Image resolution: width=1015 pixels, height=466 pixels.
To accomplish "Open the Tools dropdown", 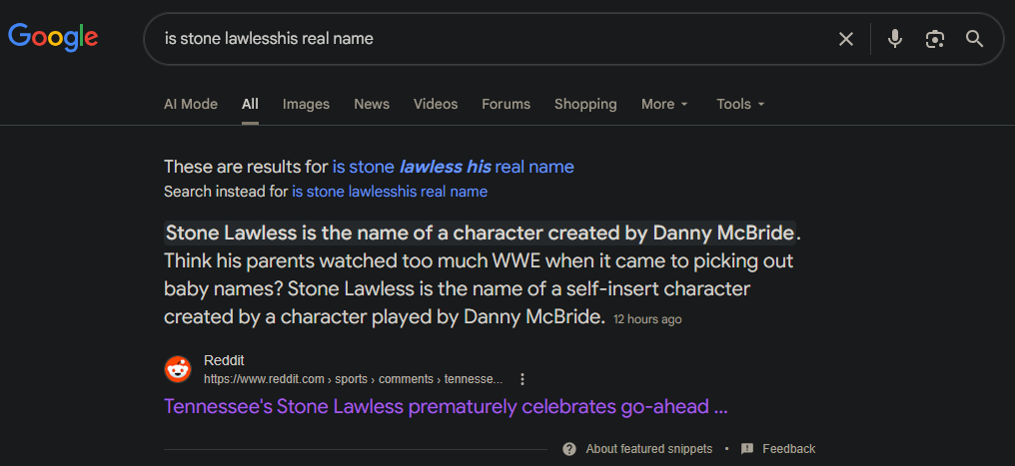I will 740,104.
